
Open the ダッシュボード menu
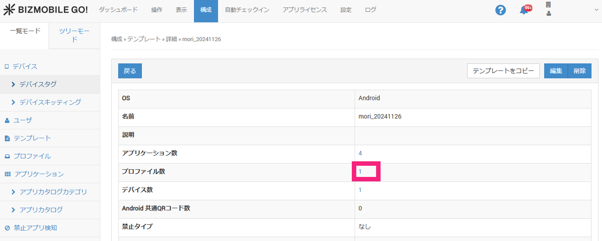coord(118,10)
